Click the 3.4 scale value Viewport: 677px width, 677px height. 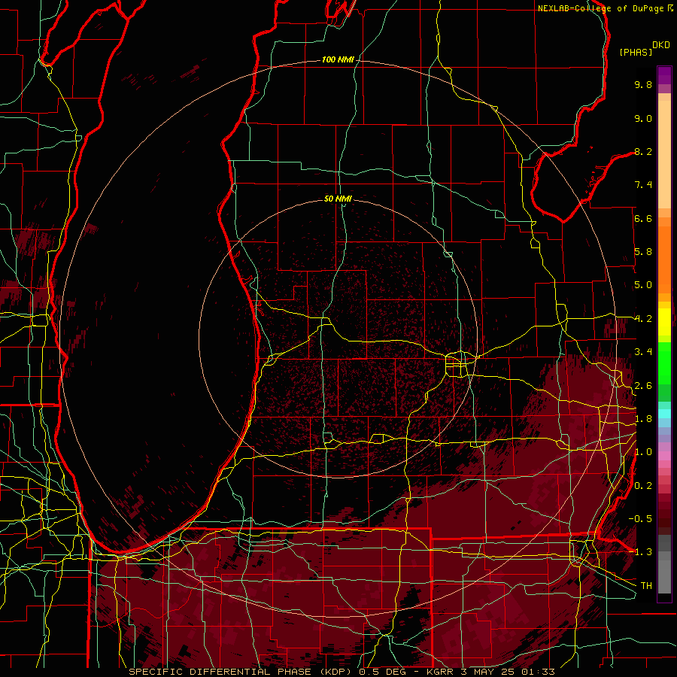[643, 352]
